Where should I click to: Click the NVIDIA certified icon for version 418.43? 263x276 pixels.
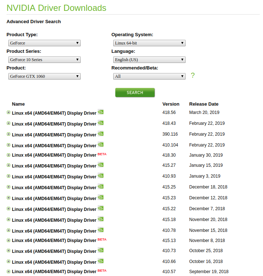[x=101, y=123]
